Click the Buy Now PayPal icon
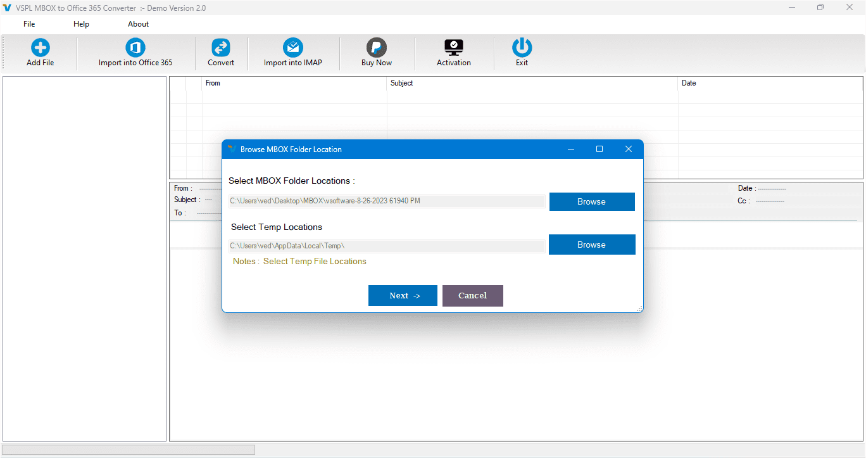This screenshot has width=866, height=458. (377, 48)
